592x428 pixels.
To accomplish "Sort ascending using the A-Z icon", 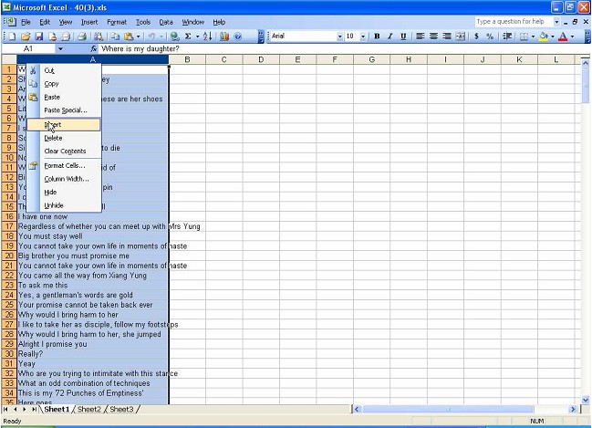I will point(207,37).
